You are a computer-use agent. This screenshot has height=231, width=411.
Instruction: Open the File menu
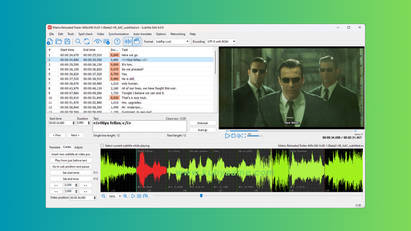pos(51,34)
